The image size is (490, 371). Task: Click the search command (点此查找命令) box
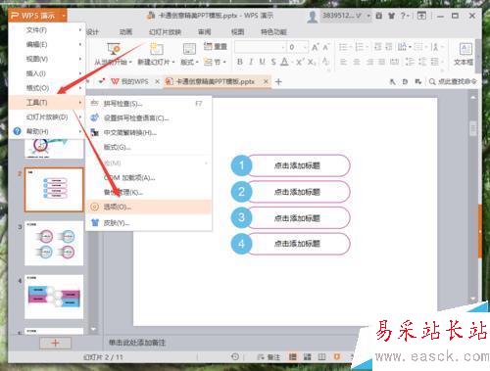[x=453, y=81]
